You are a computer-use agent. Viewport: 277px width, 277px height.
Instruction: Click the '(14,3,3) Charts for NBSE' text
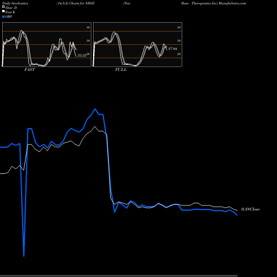(x=75, y=3)
